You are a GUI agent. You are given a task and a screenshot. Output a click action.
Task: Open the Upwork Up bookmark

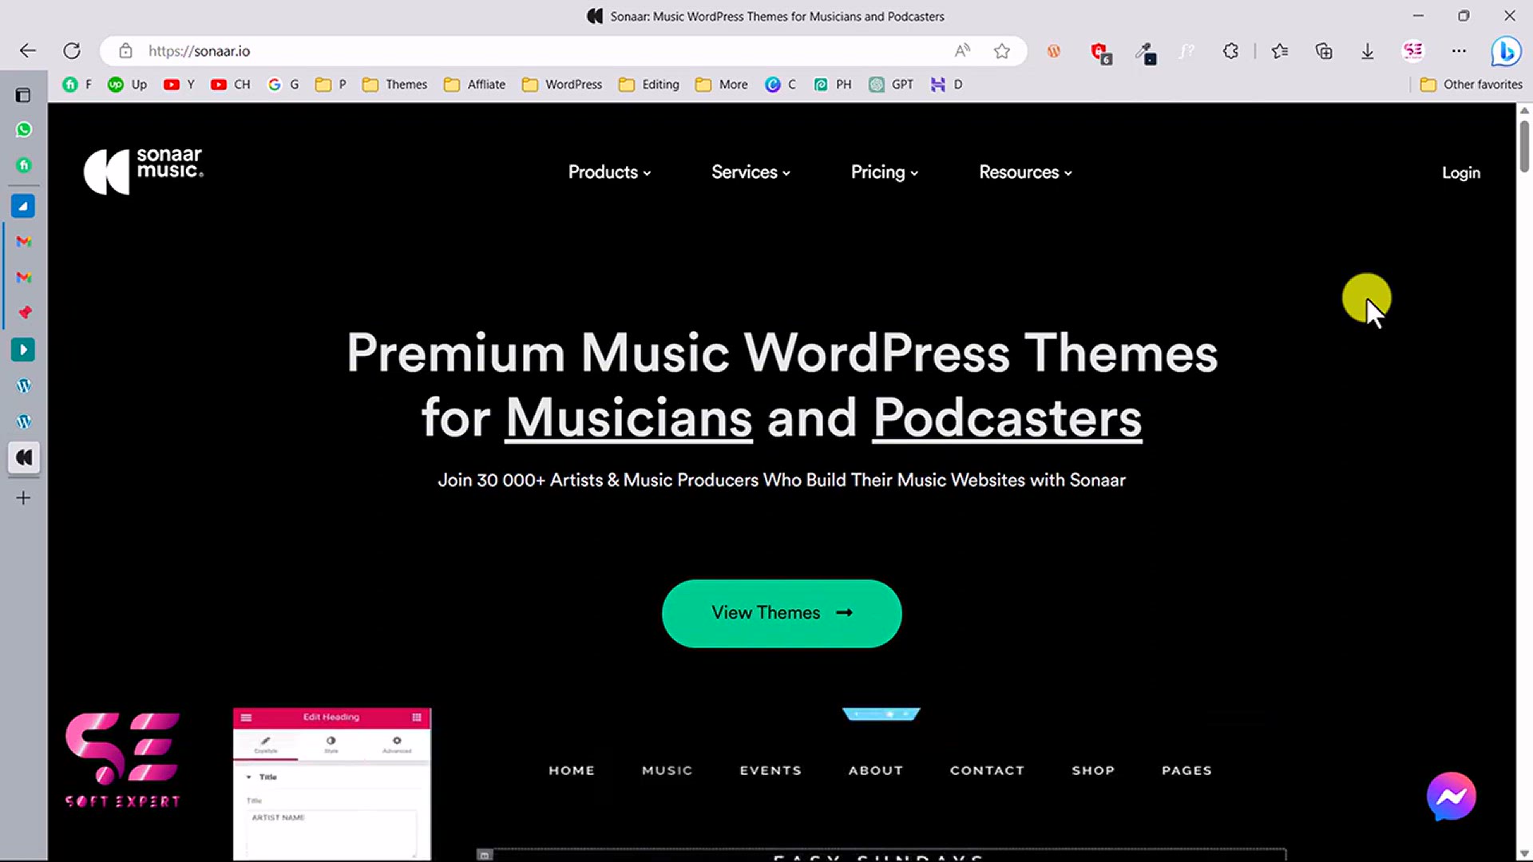tap(128, 85)
